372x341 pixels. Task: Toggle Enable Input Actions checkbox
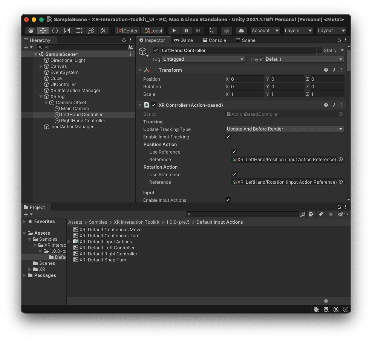228,200
